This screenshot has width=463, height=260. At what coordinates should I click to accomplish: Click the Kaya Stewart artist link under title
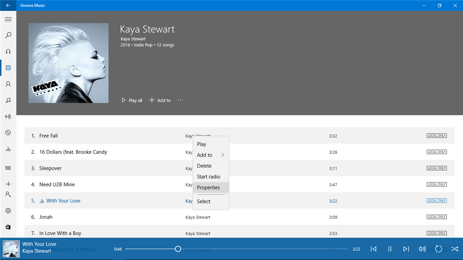click(133, 39)
